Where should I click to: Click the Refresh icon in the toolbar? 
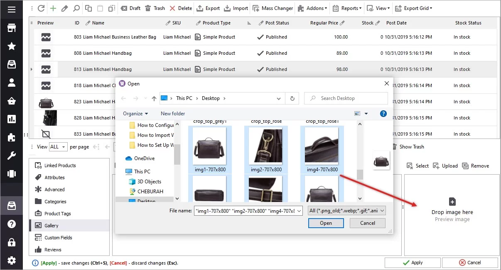(x=40, y=8)
